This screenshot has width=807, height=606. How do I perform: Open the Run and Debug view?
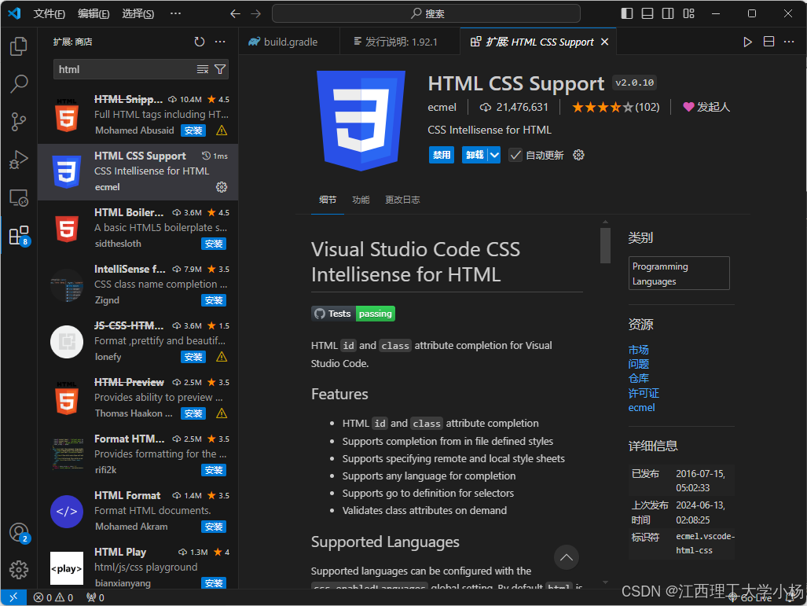(19, 160)
